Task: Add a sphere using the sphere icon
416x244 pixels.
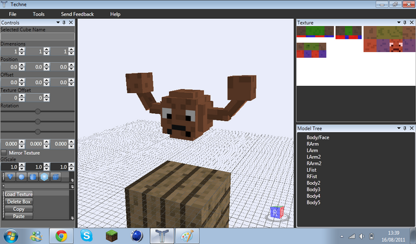Action: pos(21,177)
